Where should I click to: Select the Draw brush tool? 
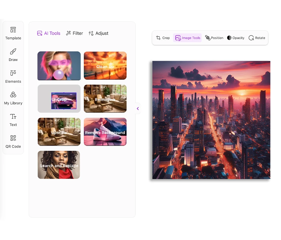(13, 52)
